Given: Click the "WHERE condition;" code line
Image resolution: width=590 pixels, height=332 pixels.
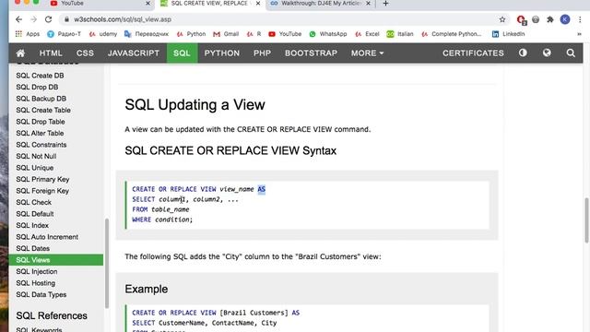Looking at the screenshot, I should point(162,219).
